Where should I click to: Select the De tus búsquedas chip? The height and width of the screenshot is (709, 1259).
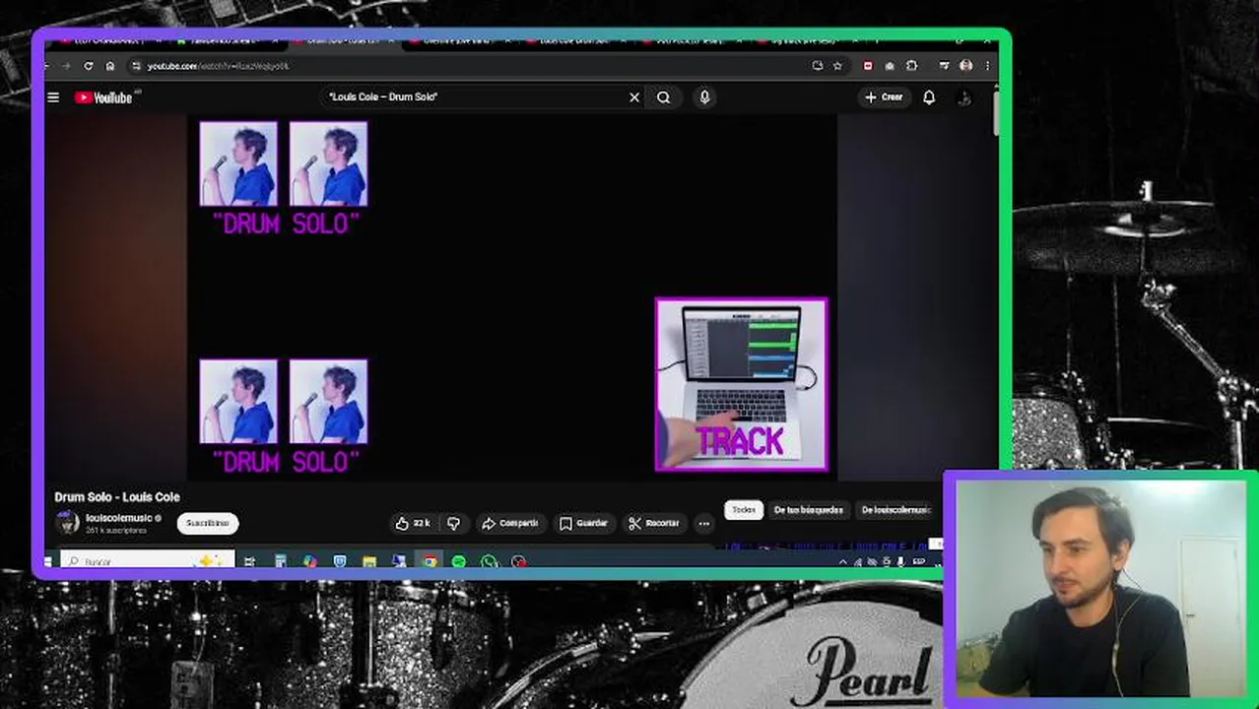tap(808, 510)
